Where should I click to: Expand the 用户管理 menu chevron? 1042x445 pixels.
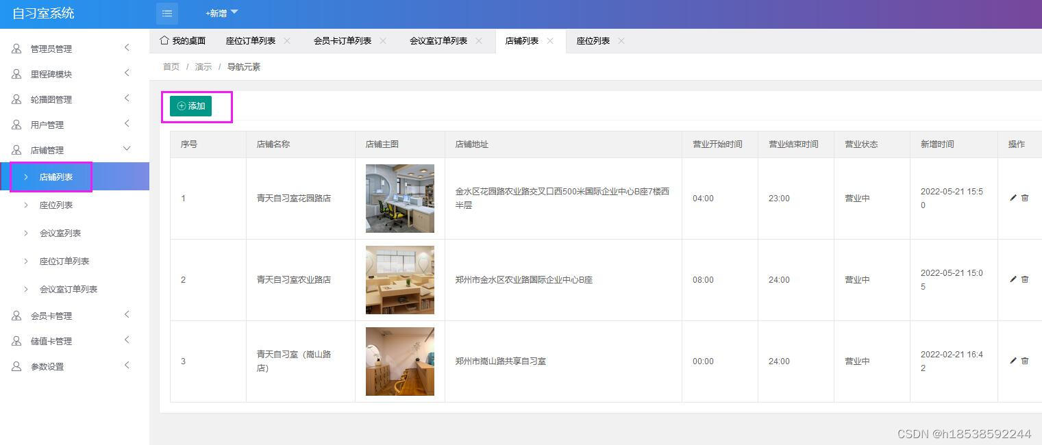[127, 123]
